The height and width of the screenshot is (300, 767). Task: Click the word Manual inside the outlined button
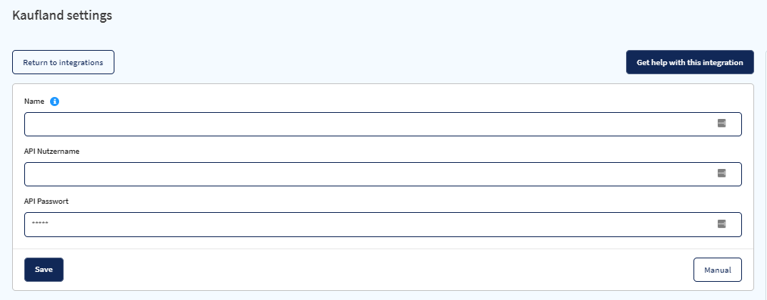(718, 270)
